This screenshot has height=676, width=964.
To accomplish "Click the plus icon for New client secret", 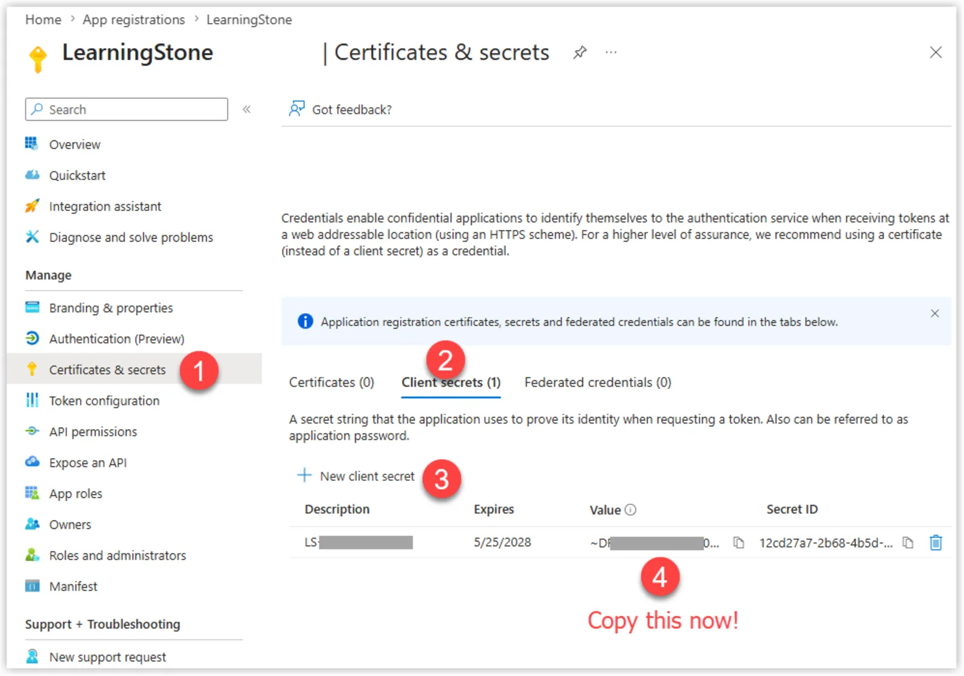I will 304,475.
